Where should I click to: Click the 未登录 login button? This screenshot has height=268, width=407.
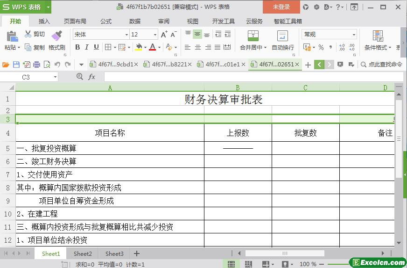click(281, 7)
